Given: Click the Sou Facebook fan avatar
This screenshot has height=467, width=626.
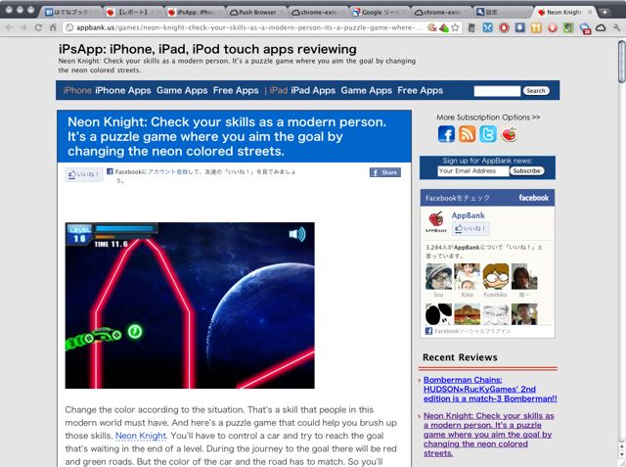Looking at the screenshot, I should pos(438,276).
